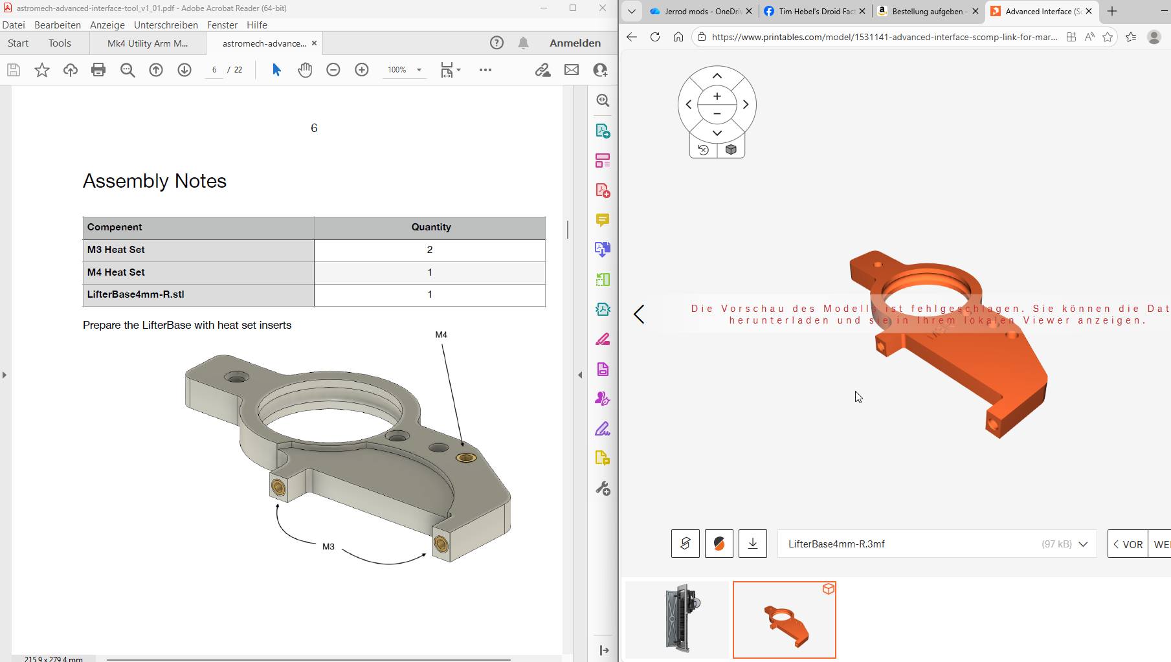Expand the fit page options dropdown
The image size is (1171, 662).
click(x=459, y=69)
